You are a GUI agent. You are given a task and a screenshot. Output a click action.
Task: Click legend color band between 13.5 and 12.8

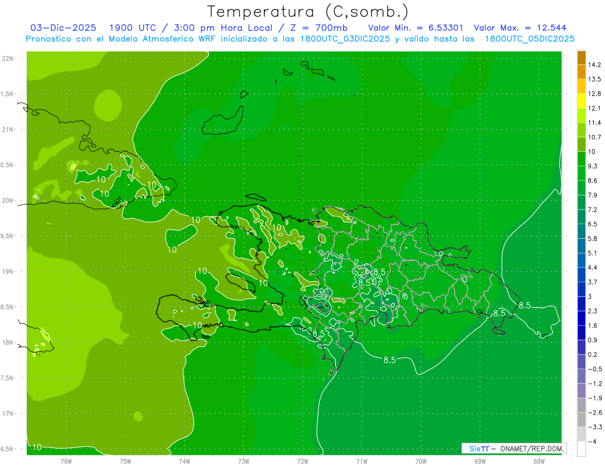coord(581,86)
